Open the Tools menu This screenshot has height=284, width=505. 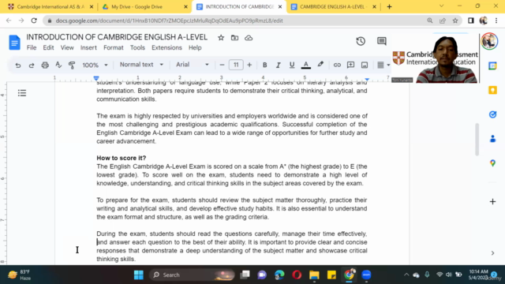coord(137,47)
